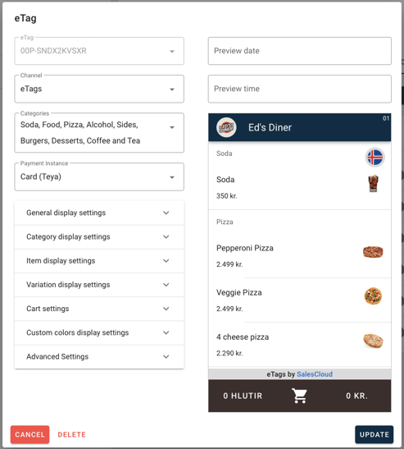404x449 pixels.
Task: Click the Ed's Diner logo
Action: click(226, 127)
